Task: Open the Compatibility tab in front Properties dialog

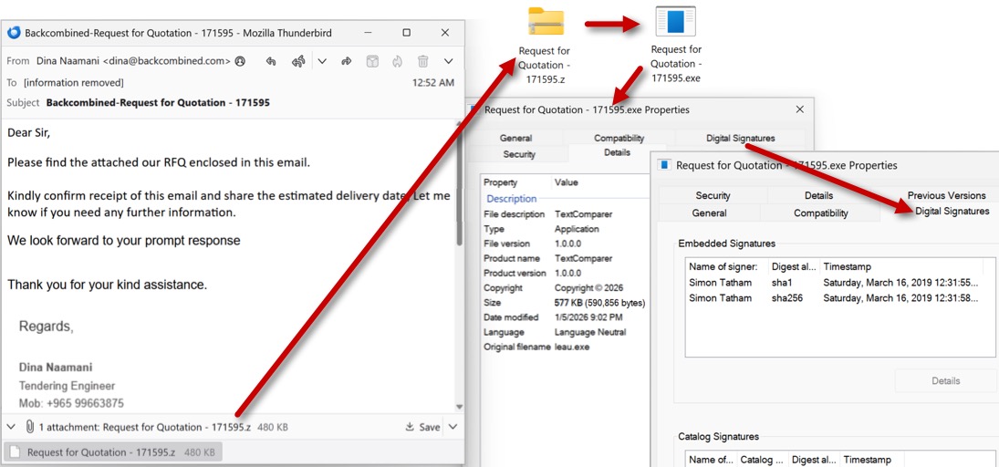Action: click(x=820, y=213)
